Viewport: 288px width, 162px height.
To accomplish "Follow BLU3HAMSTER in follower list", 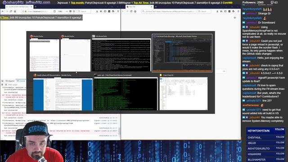I will (x=280, y=159).
